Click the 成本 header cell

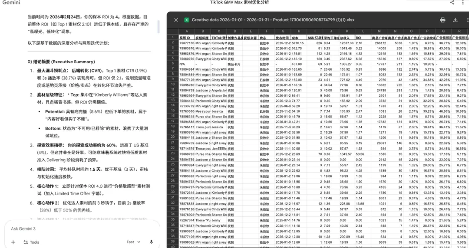pos(299,38)
